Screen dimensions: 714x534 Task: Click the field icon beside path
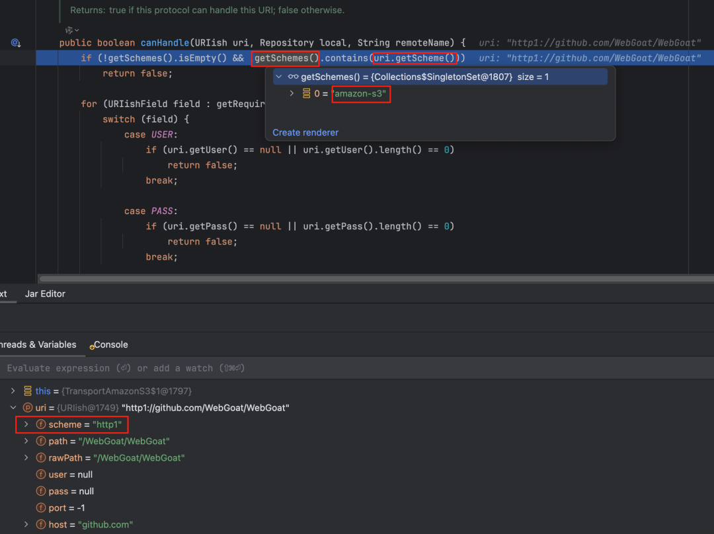pos(41,441)
